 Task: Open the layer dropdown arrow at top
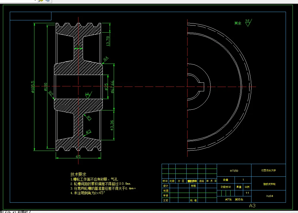coord(35,1)
